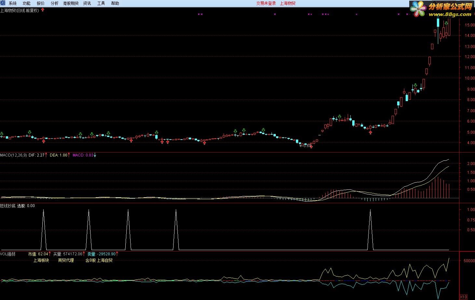Viewport: 475px width, 300px height.
Task: Open the 上海自贸 category link
Action: point(105,260)
